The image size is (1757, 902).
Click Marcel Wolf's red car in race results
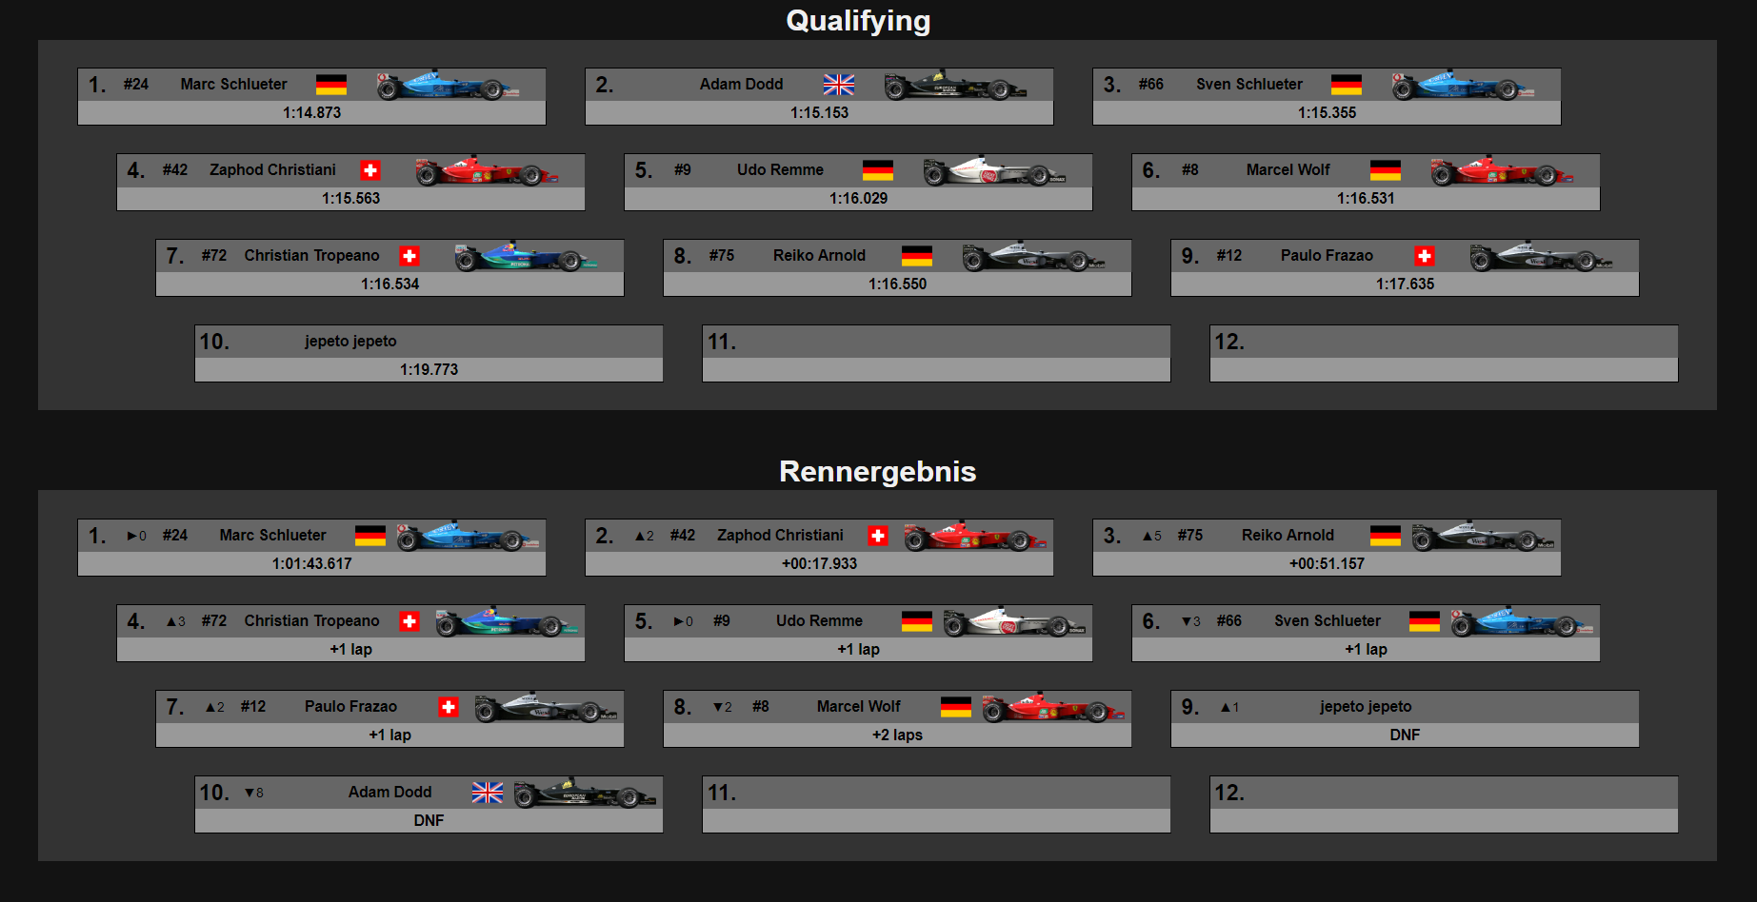1053,708
